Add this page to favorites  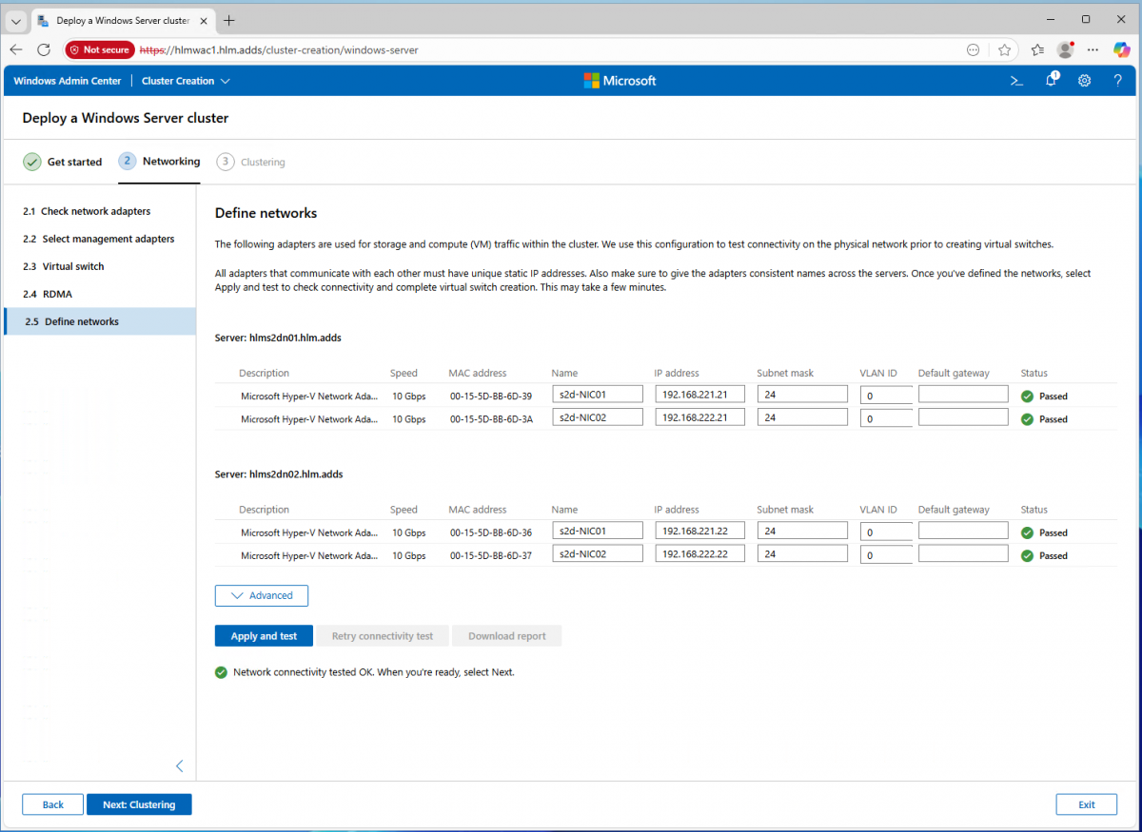pyautogui.click(x=1005, y=49)
